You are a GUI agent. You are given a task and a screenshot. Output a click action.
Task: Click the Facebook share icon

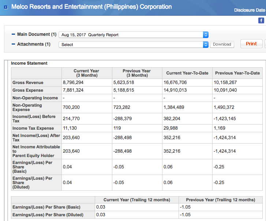click(261, 20)
